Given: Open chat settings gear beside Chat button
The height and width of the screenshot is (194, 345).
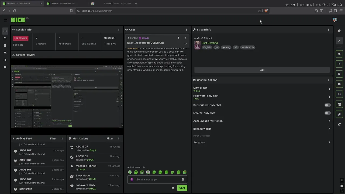Looking at the screenshot, I should click(173, 188).
